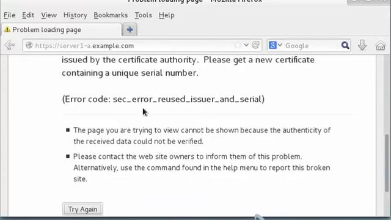Click the search magnifier icon
This screenshot has height=220, width=391.
pos(345,45)
